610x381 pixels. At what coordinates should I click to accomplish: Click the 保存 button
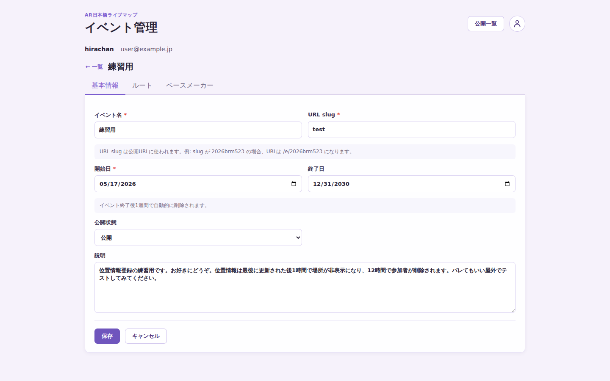[x=107, y=336]
